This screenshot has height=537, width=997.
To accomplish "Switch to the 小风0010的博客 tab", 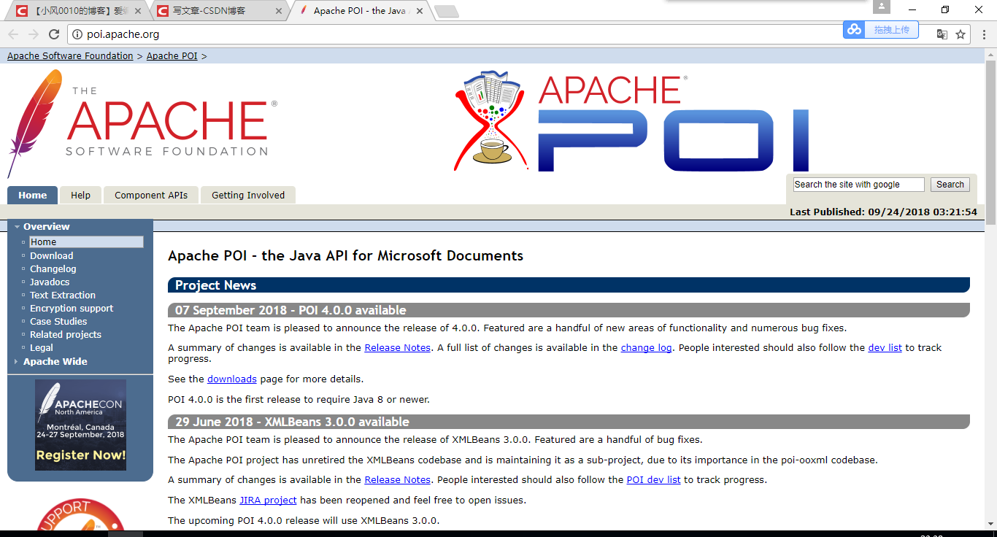I will 77,11.
